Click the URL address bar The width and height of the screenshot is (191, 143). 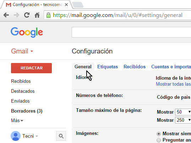pos(118,15)
